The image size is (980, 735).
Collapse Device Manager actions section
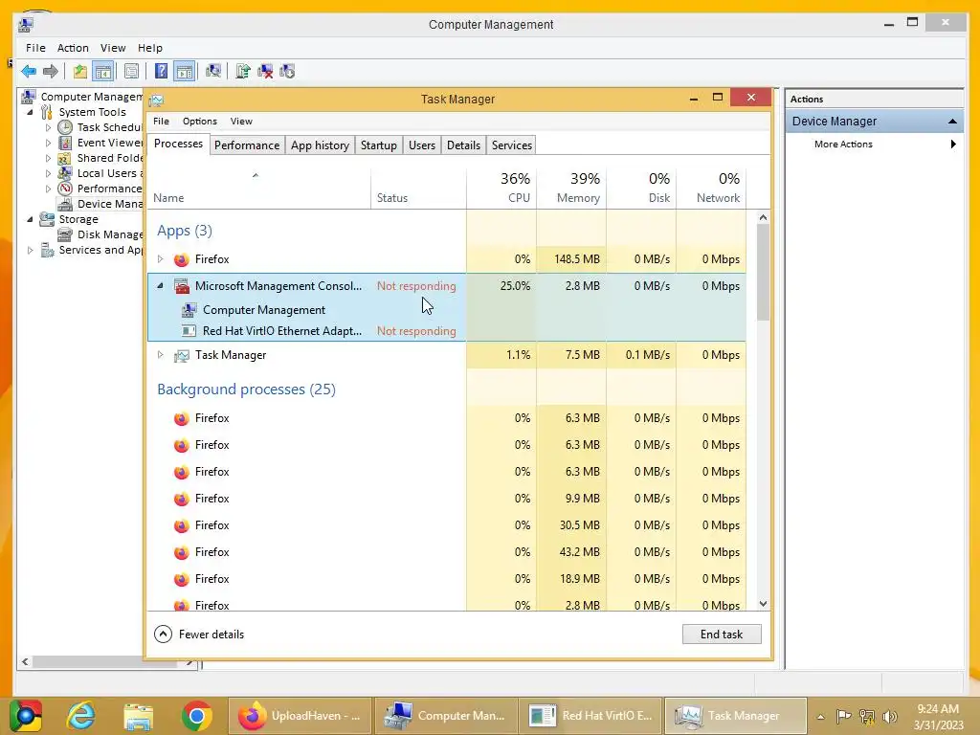click(952, 122)
